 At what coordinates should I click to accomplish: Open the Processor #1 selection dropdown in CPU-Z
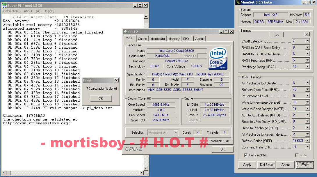pyautogui.click(x=176, y=133)
